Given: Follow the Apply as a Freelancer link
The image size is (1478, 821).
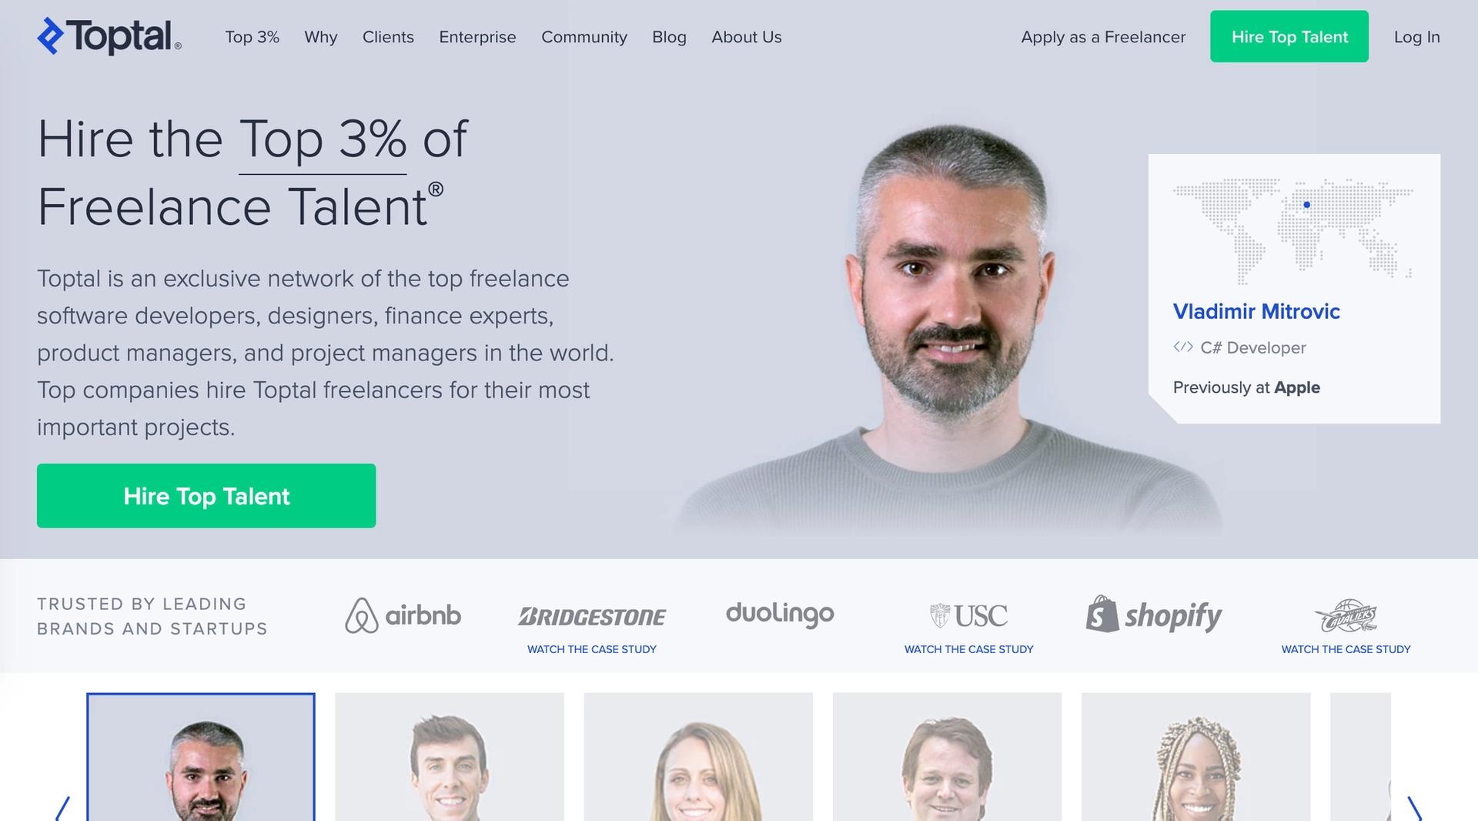Looking at the screenshot, I should 1103,37.
